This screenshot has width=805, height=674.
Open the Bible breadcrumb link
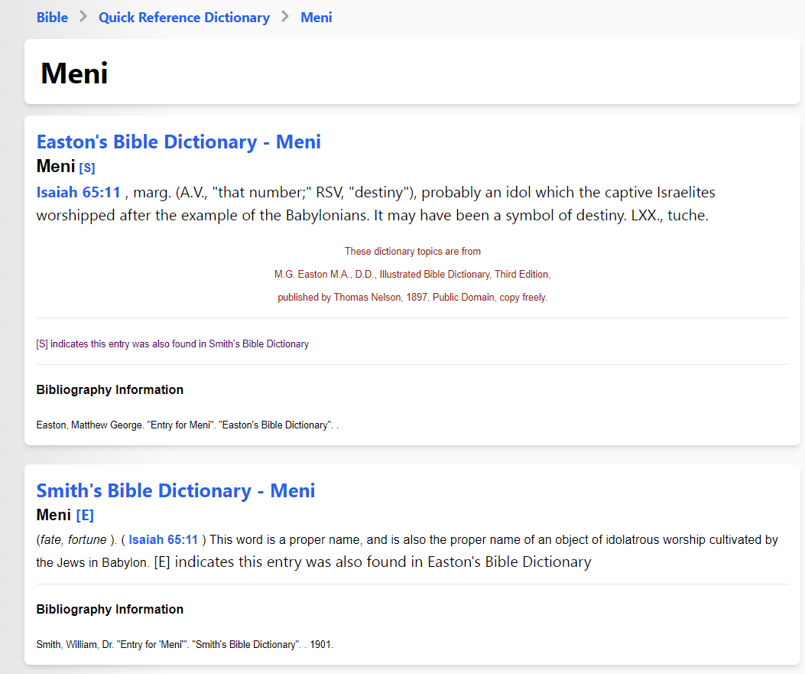click(x=52, y=18)
